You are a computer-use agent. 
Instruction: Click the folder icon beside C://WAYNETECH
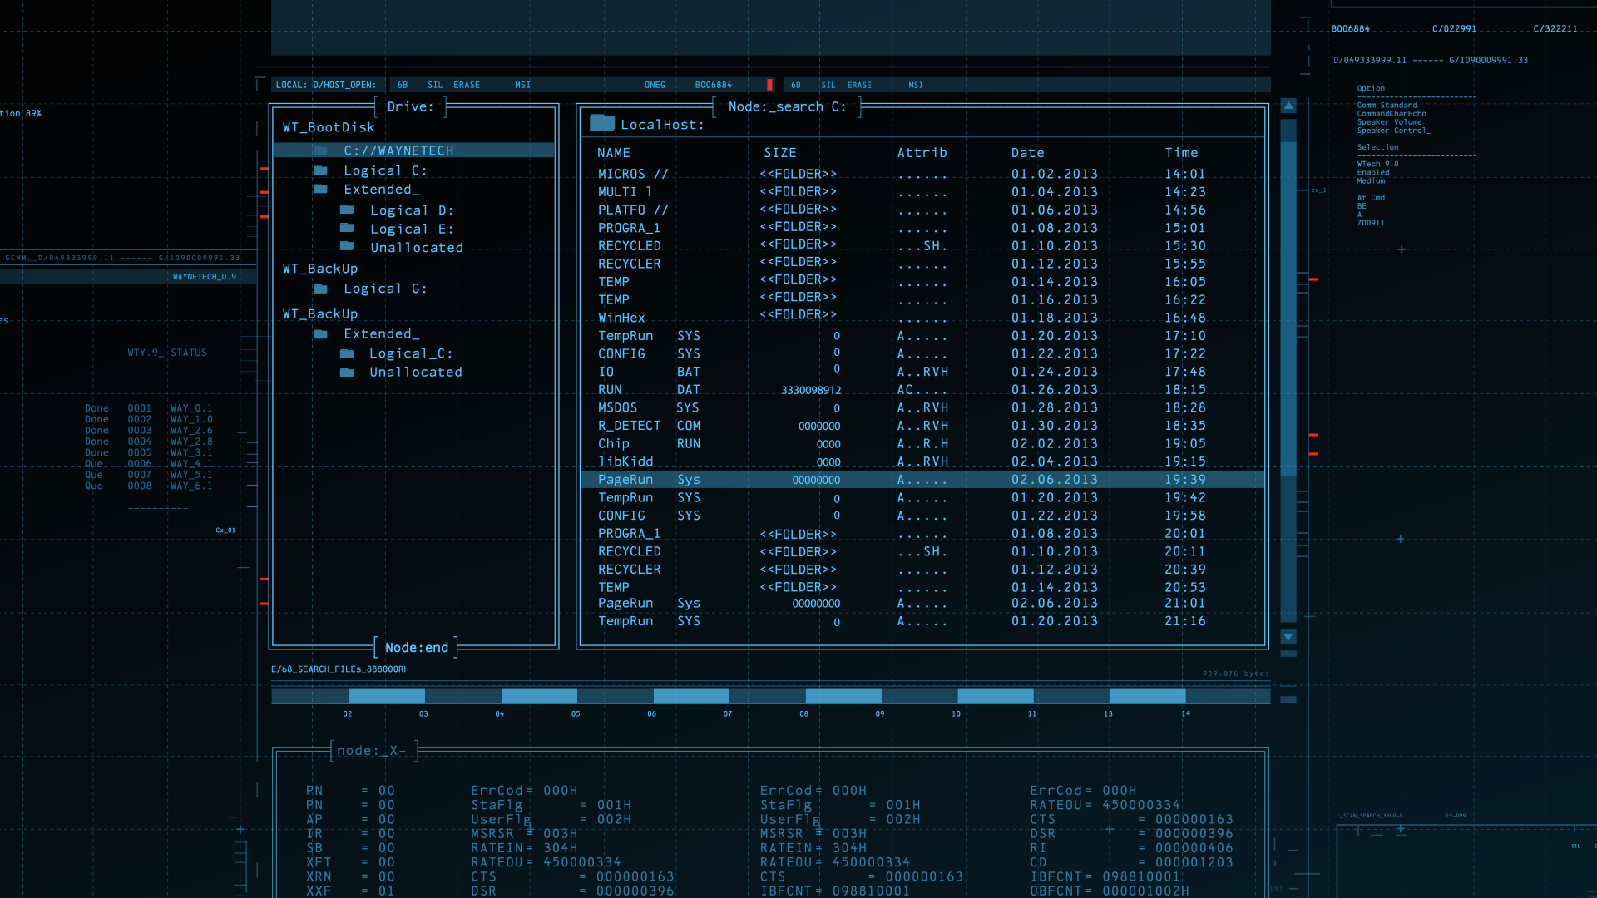coord(320,150)
